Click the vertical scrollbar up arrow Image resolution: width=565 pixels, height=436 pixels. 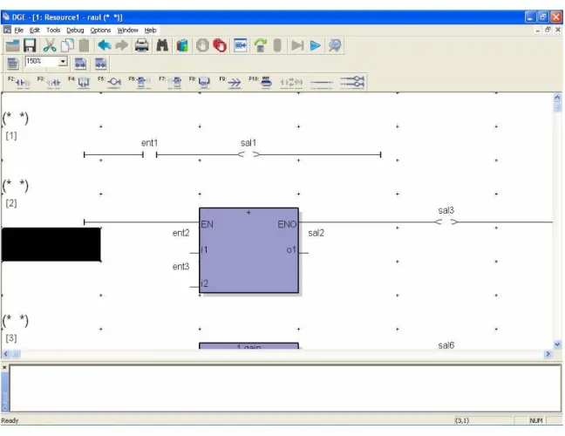(x=557, y=98)
